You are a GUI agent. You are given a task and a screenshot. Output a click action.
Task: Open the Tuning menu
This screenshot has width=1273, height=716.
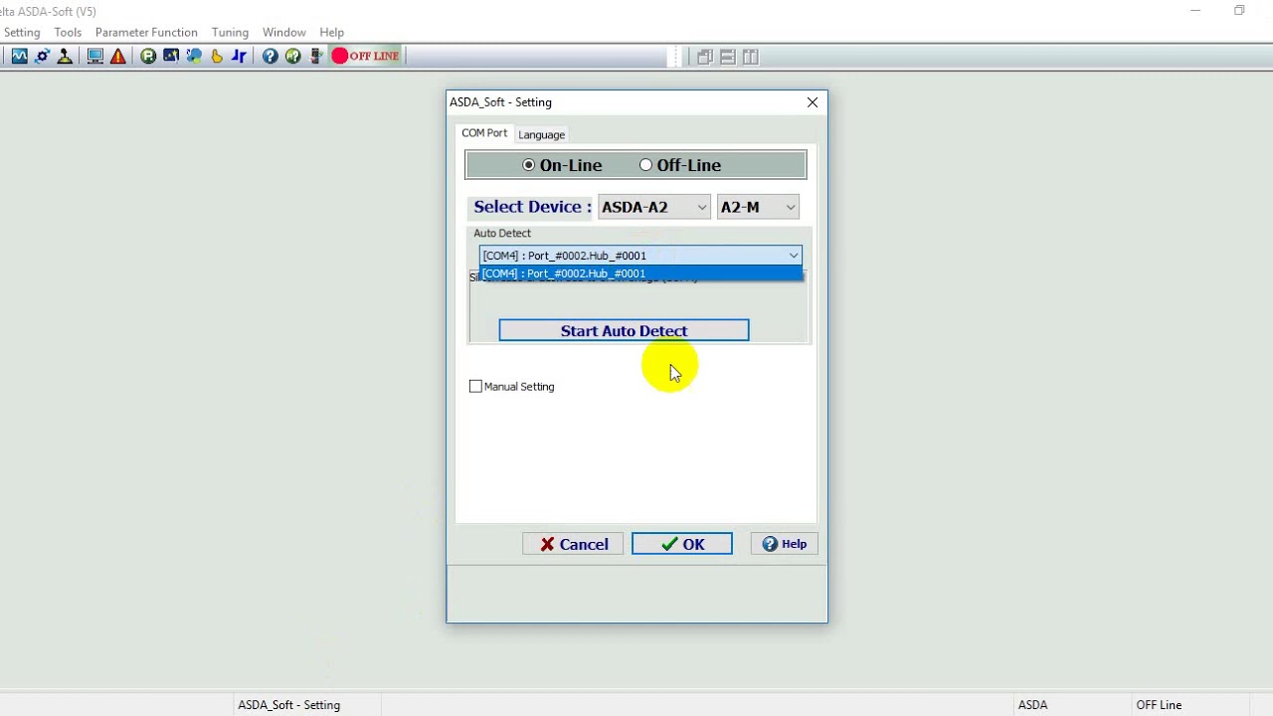click(230, 32)
